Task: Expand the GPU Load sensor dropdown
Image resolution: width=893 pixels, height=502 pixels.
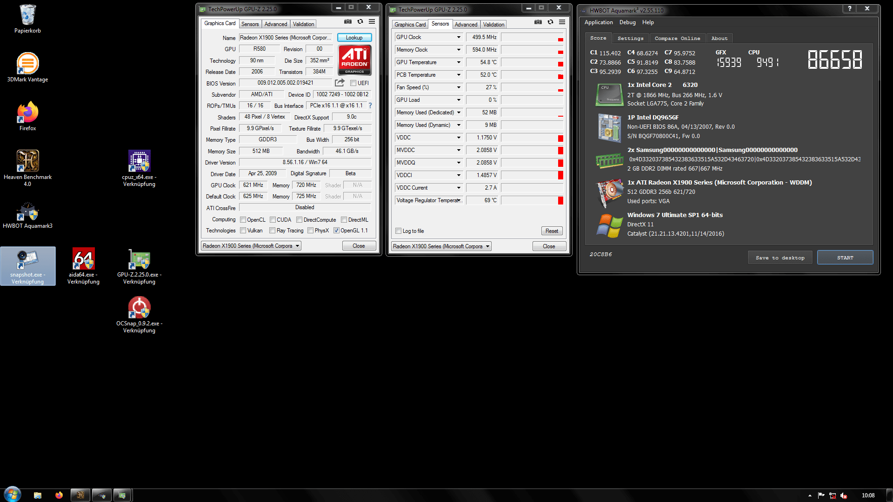Action: pos(458,100)
